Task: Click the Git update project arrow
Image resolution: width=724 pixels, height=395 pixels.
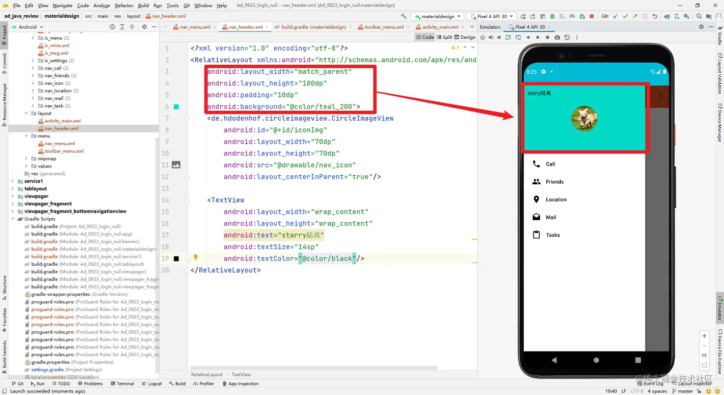Action: coord(615,16)
